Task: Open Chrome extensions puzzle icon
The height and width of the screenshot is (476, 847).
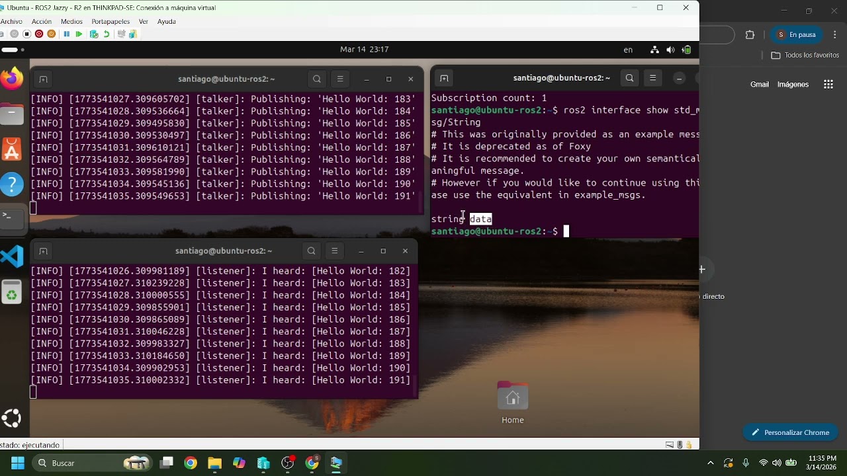Action: click(750, 34)
